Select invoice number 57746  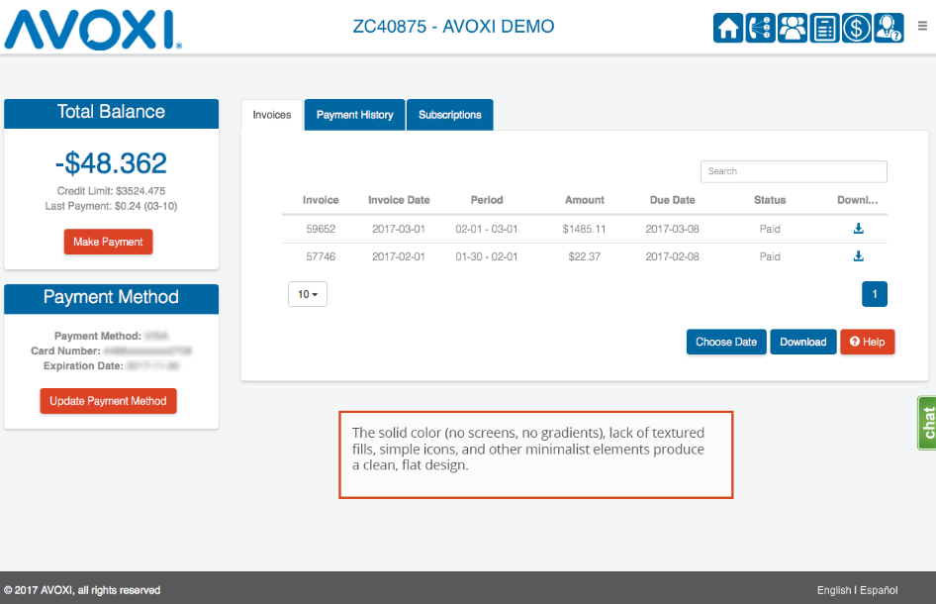tap(321, 256)
